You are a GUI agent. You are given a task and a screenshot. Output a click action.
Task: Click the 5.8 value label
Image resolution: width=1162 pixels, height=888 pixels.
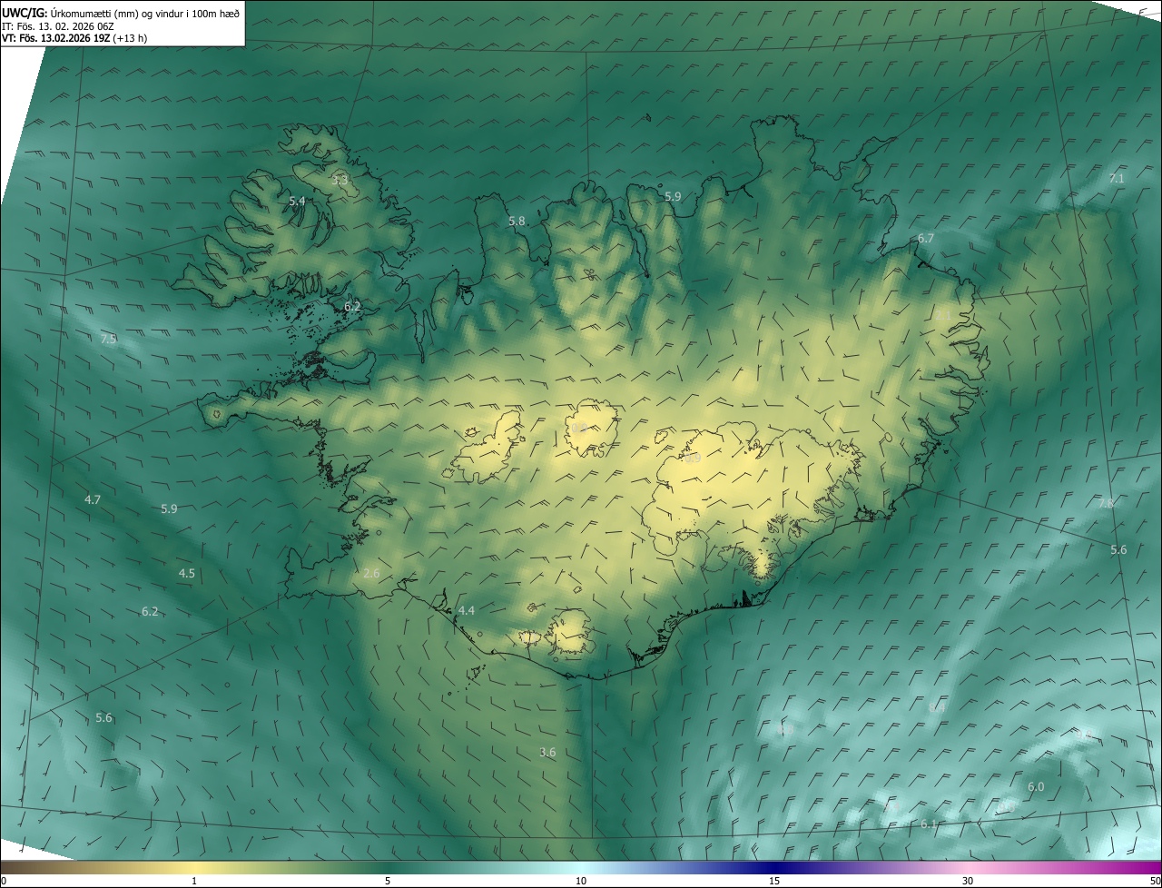[517, 221]
